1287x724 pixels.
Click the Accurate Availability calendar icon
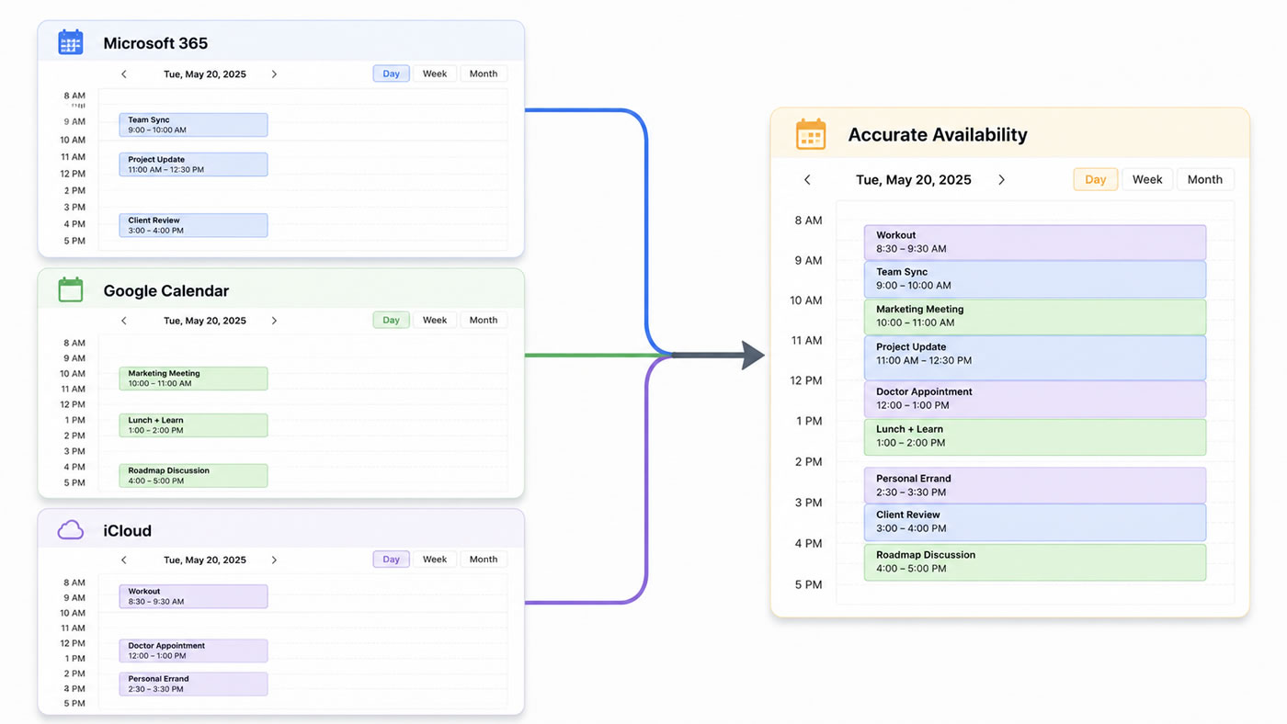(x=811, y=134)
